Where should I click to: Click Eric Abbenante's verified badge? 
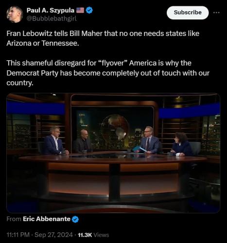[75, 219]
